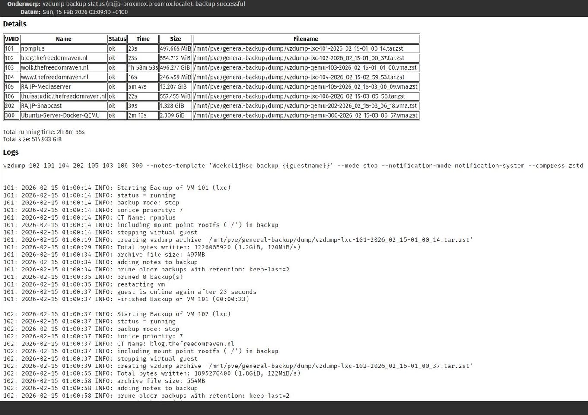This screenshot has height=415, width=588.
Task: Click the filename for vzdump-qemu-300 archive
Action: (x=306, y=115)
